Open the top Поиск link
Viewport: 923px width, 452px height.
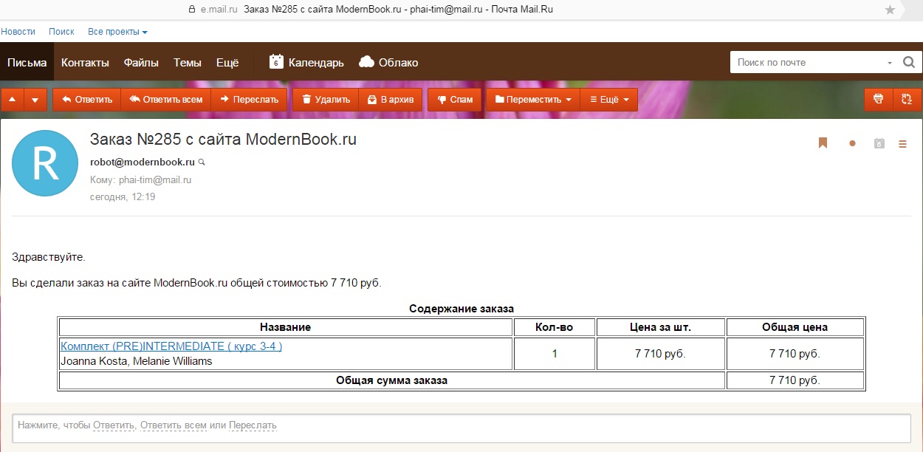click(x=61, y=32)
